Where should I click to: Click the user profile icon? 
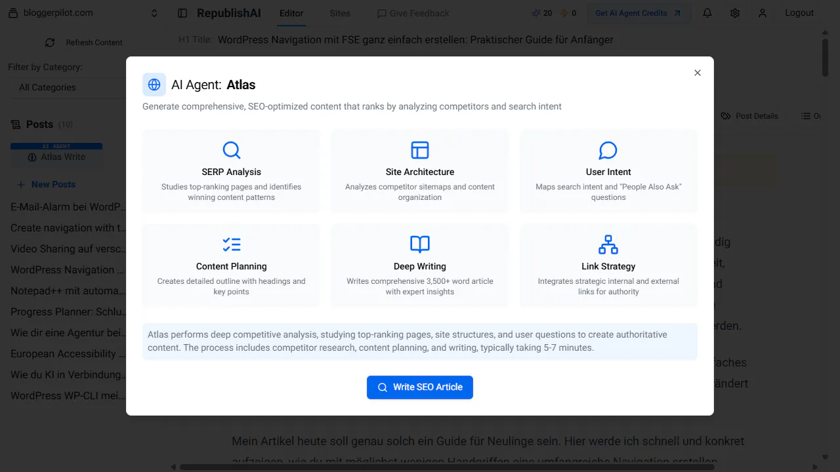pos(762,13)
